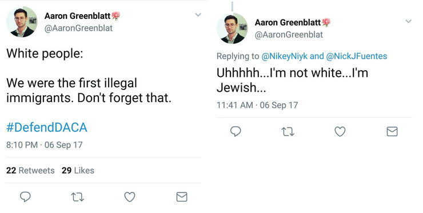Open the @NickJFuentes mention link
This screenshot has height=213, width=423.
point(357,56)
